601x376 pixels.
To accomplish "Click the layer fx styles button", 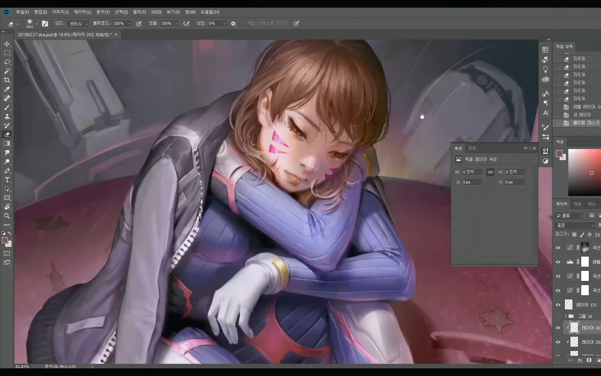I will point(580,360).
